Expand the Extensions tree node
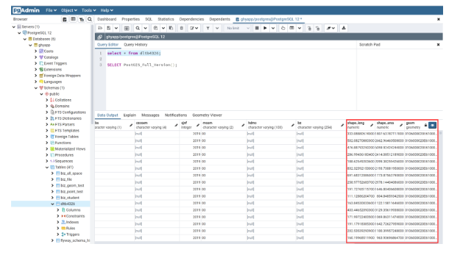Image resolution: width=450 pixels, height=253 pixels. coord(36,69)
